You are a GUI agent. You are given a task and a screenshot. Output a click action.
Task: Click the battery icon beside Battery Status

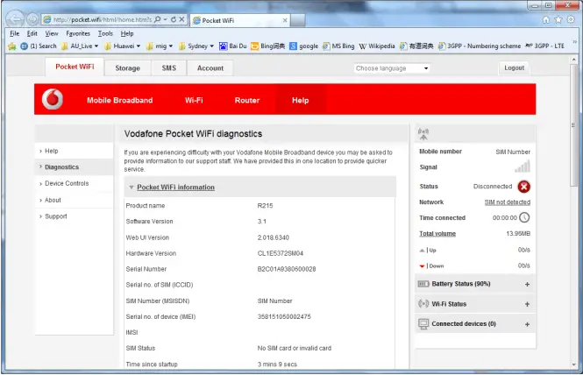423,284
